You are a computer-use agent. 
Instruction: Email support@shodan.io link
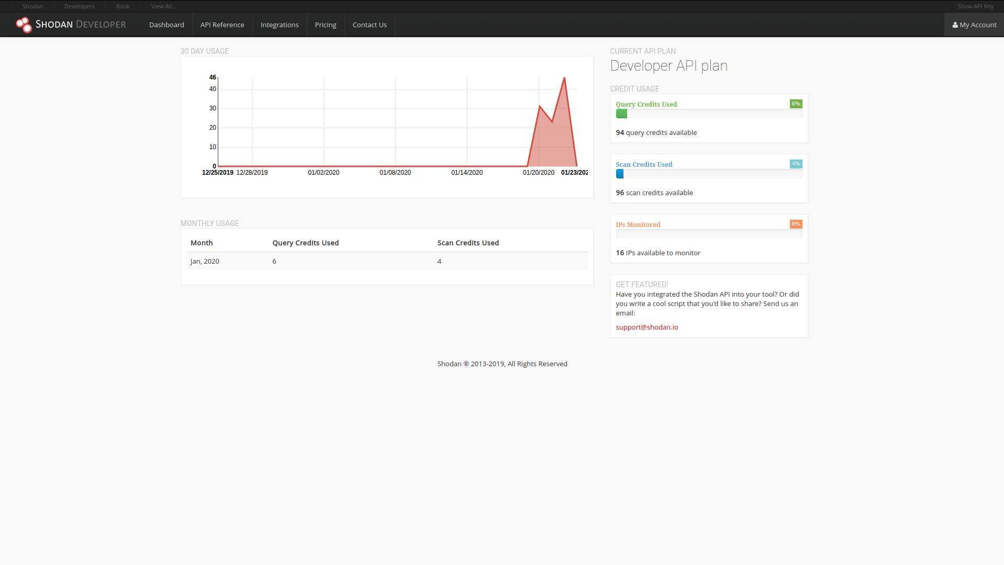[x=646, y=327]
